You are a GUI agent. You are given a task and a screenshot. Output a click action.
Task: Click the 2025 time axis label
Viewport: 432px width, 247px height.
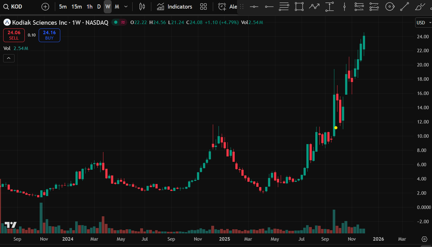click(x=225, y=239)
